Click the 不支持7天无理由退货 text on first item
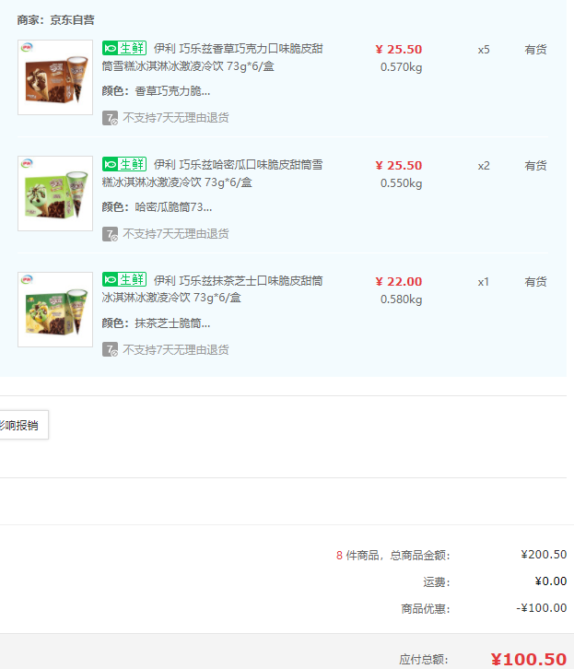The height and width of the screenshot is (669, 574). coord(176,118)
